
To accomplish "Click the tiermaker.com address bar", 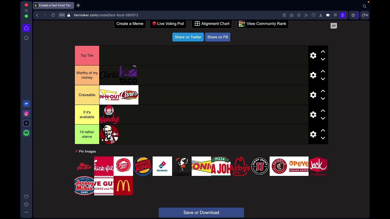I will (106, 15).
